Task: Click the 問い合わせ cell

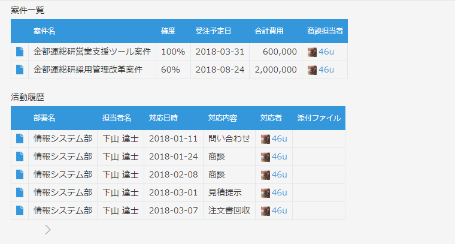Action: click(229, 138)
